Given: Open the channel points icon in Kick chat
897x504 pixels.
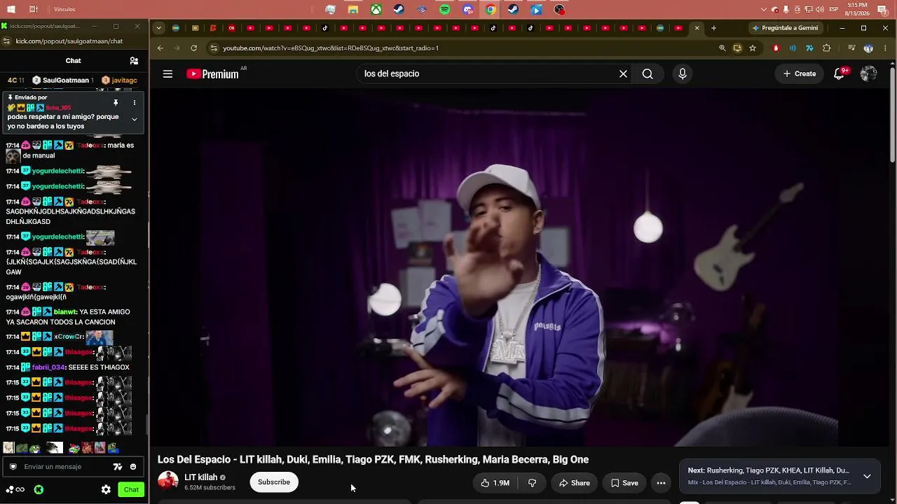Looking at the screenshot, I should point(15,490).
